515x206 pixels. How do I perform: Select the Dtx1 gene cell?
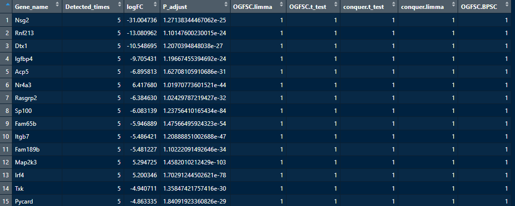[x=37, y=46]
